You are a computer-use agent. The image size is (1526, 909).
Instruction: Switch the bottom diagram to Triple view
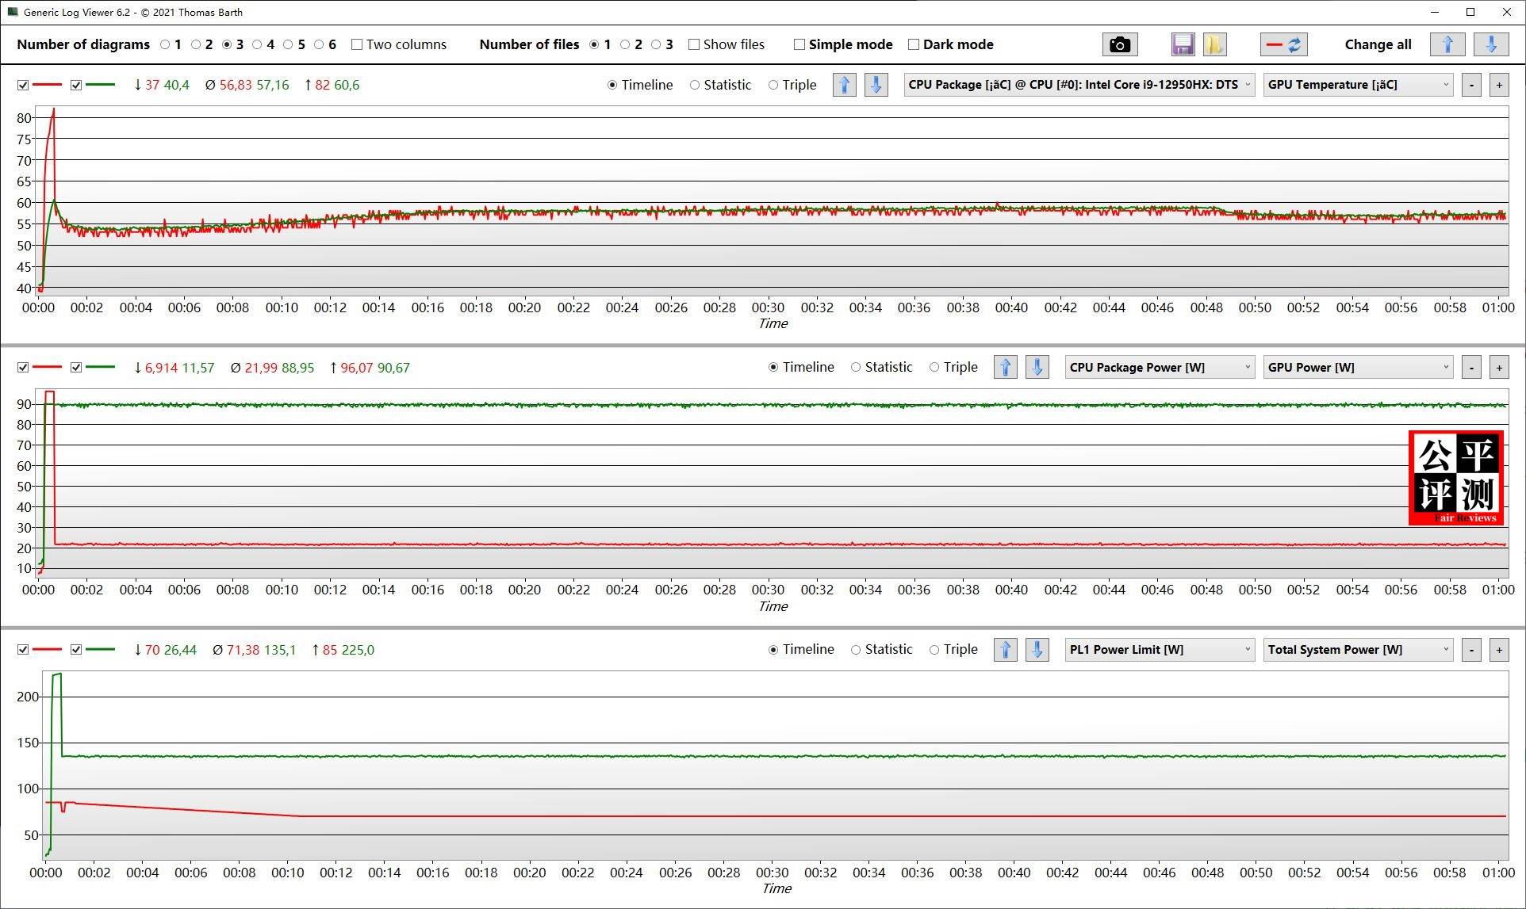[x=934, y=650]
